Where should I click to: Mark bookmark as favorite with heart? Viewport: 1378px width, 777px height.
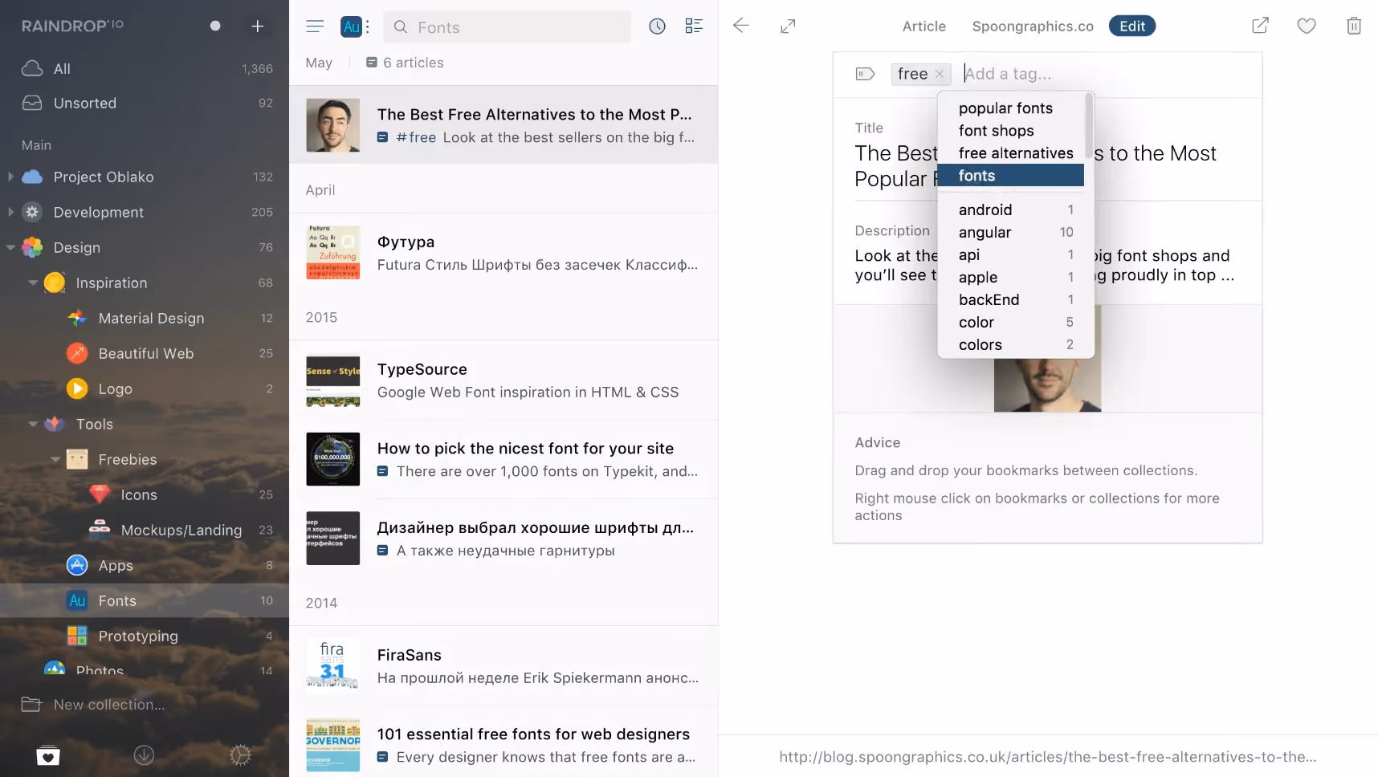point(1307,26)
